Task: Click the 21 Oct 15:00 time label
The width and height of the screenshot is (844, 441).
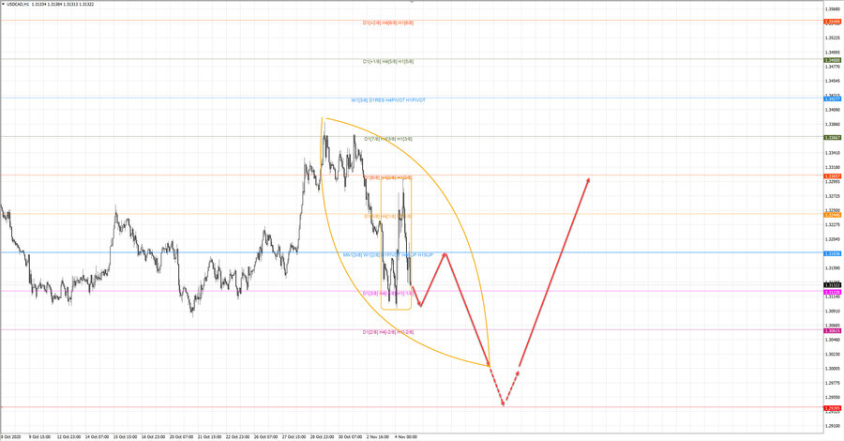Action: pos(209,436)
